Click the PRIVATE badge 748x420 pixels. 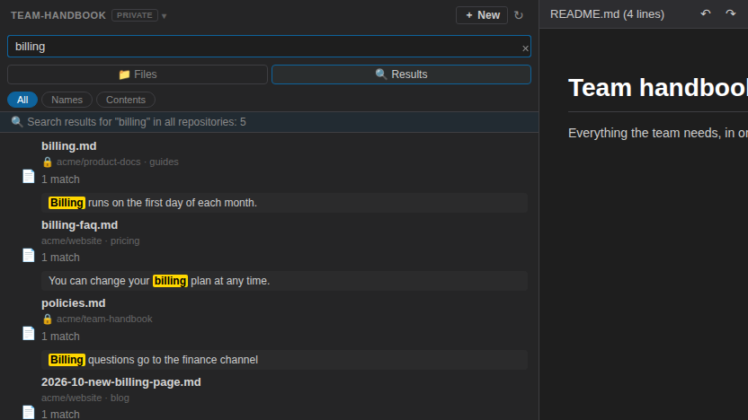coord(135,15)
